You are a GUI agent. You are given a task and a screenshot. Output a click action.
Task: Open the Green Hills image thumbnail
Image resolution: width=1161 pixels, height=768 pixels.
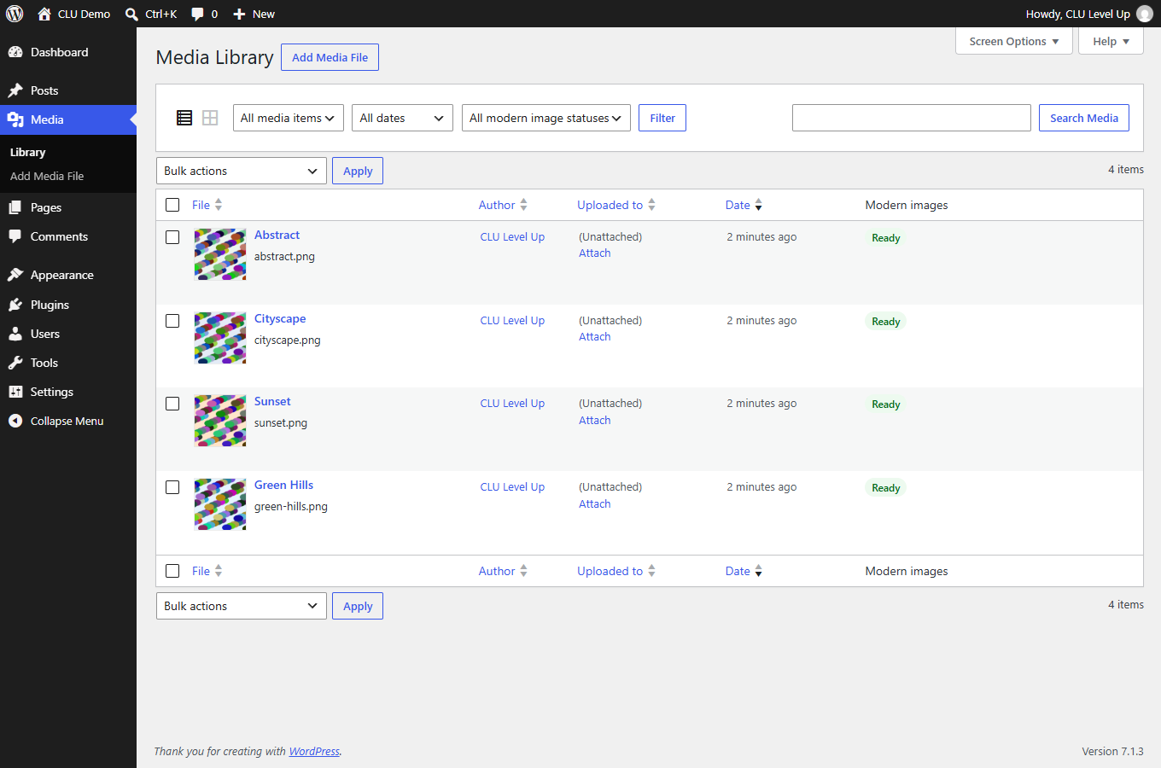220,504
